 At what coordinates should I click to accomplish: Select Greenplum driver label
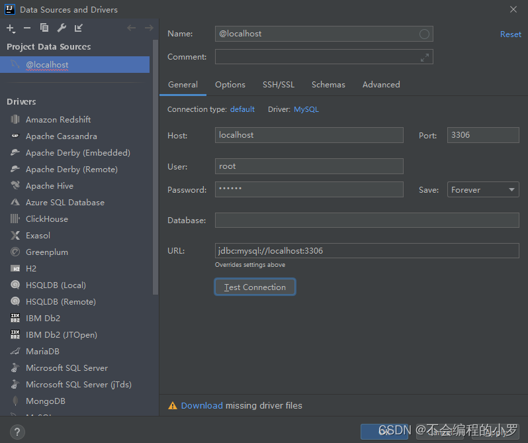pos(47,252)
